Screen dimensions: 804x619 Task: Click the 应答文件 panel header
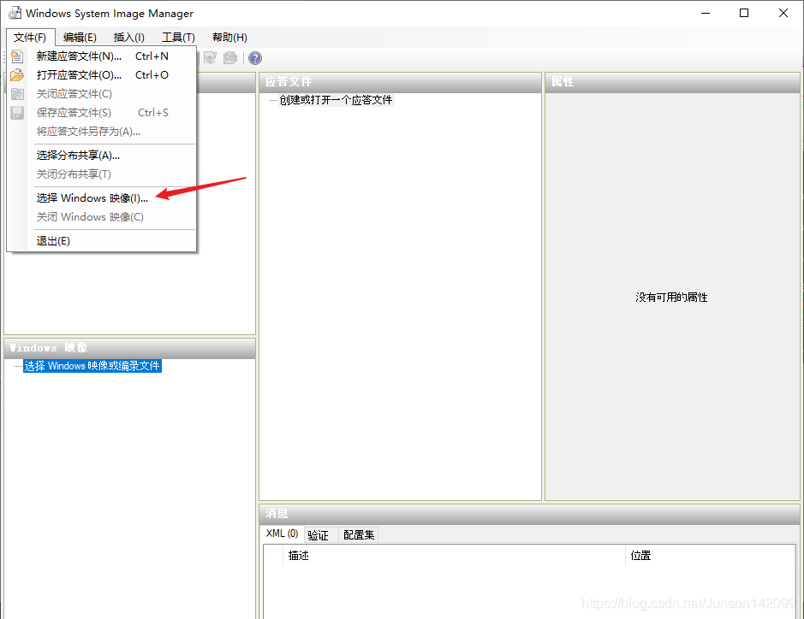tap(401, 82)
